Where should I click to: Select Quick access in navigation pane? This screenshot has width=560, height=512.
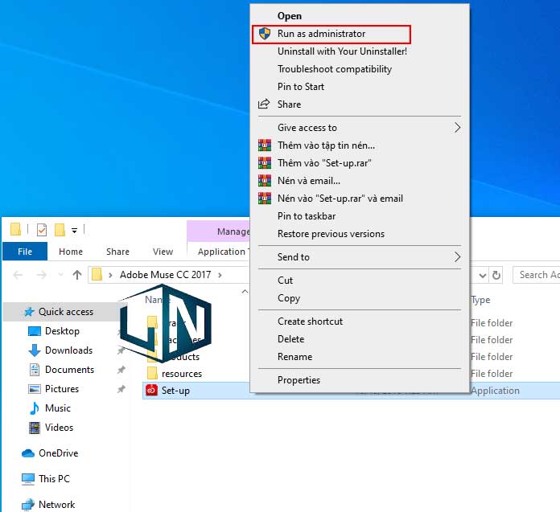[66, 312]
